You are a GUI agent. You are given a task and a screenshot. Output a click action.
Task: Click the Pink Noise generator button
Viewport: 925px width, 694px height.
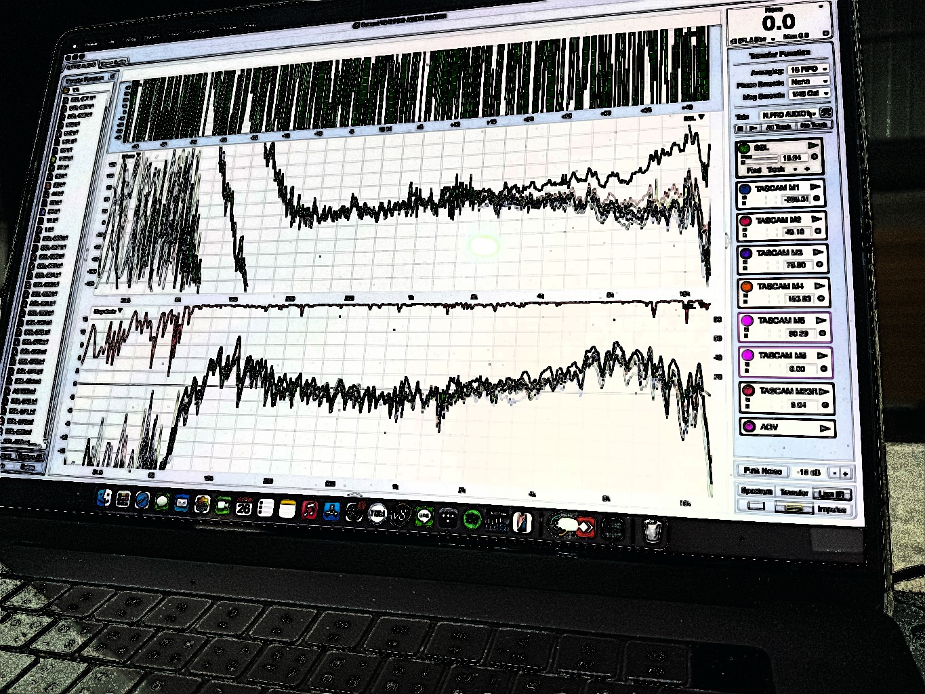pos(762,470)
